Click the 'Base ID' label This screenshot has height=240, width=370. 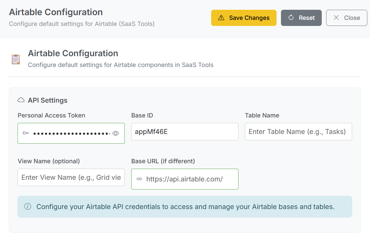coord(142,115)
